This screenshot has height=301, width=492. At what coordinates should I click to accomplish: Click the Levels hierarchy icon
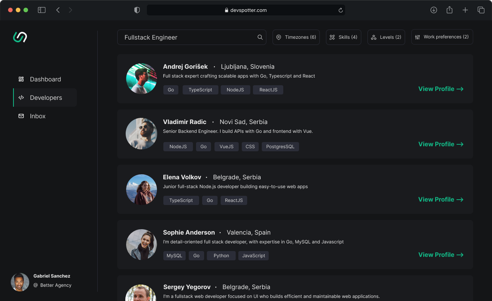click(374, 37)
